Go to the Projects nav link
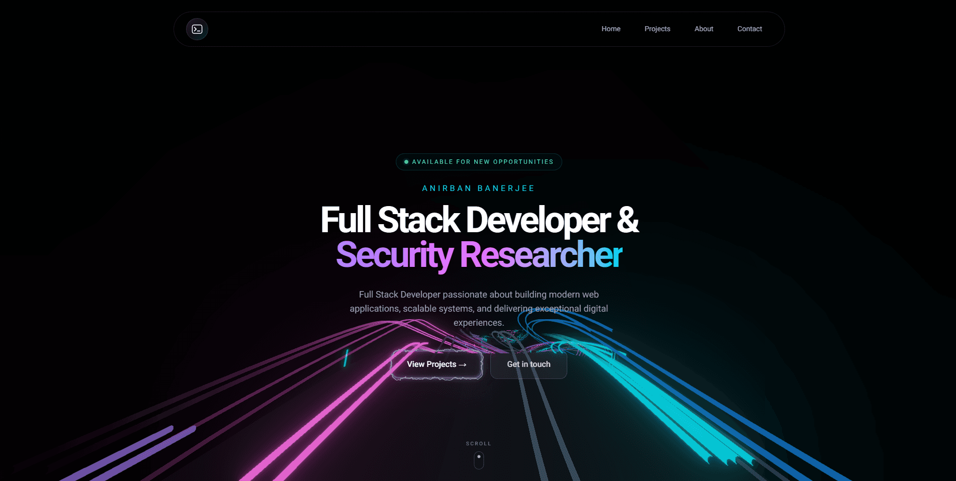The width and height of the screenshot is (956, 481). (657, 29)
